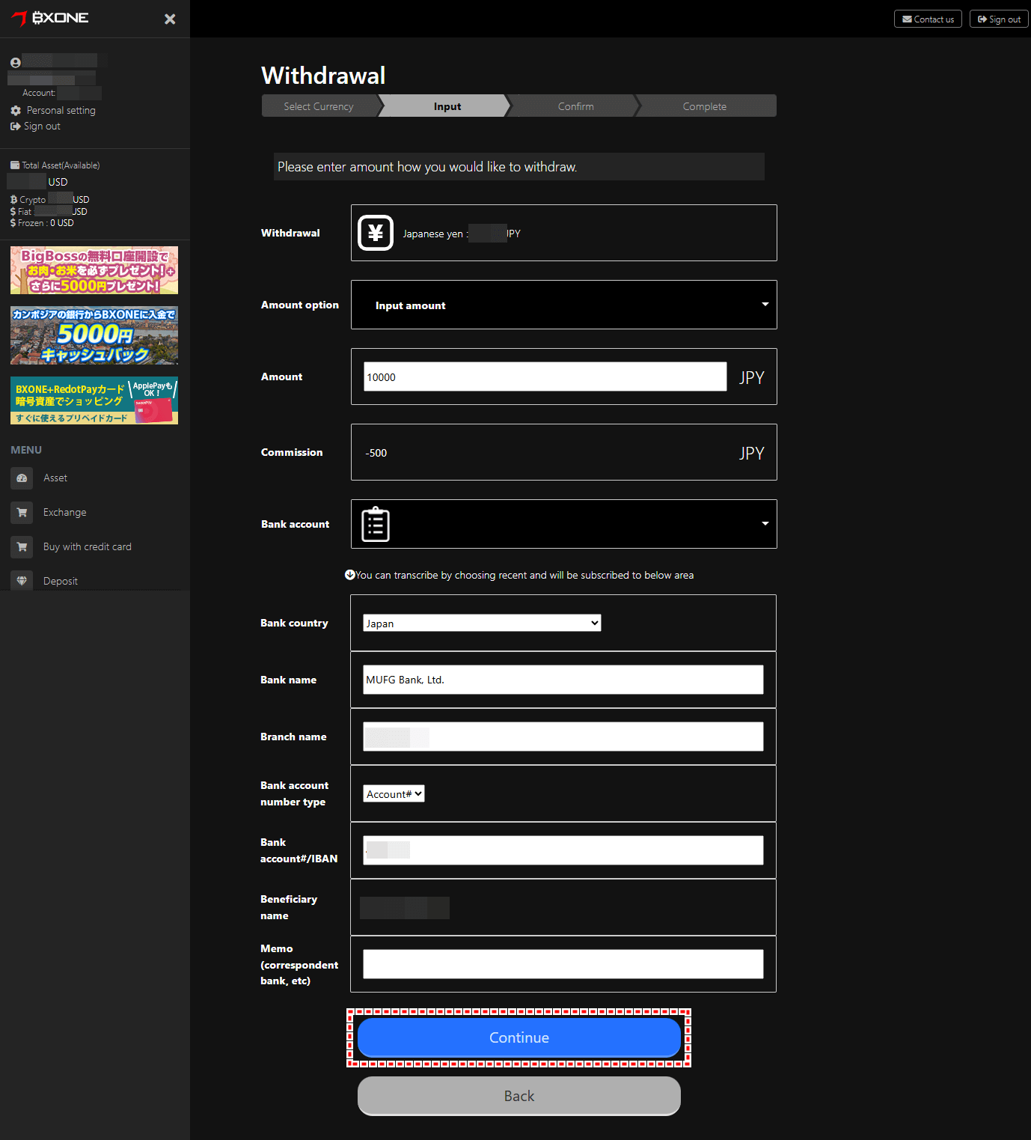
Task: Click the Japanese yen currency icon
Action: tap(376, 233)
